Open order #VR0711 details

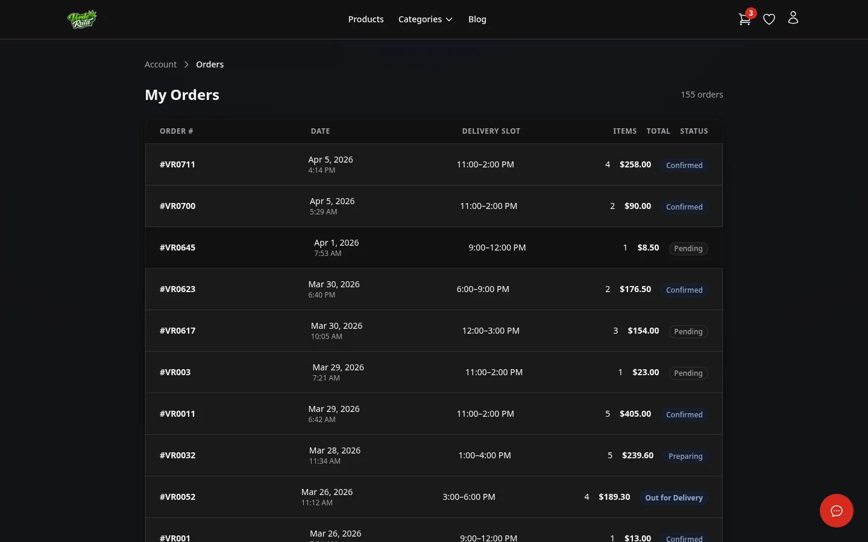click(x=177, y=164)
